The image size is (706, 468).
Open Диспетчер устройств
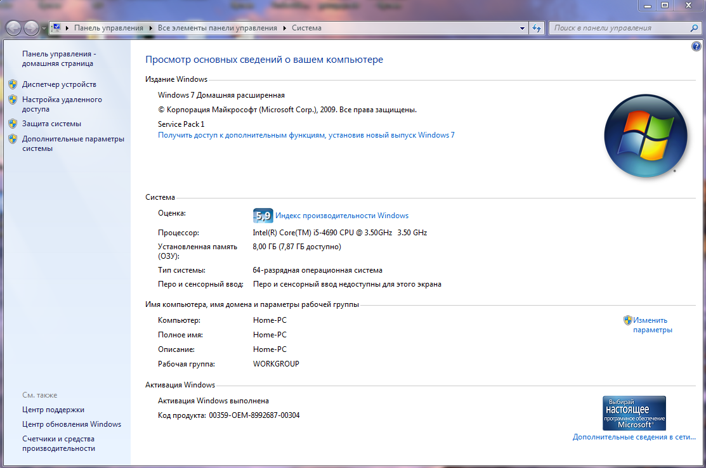pos(59,84)
